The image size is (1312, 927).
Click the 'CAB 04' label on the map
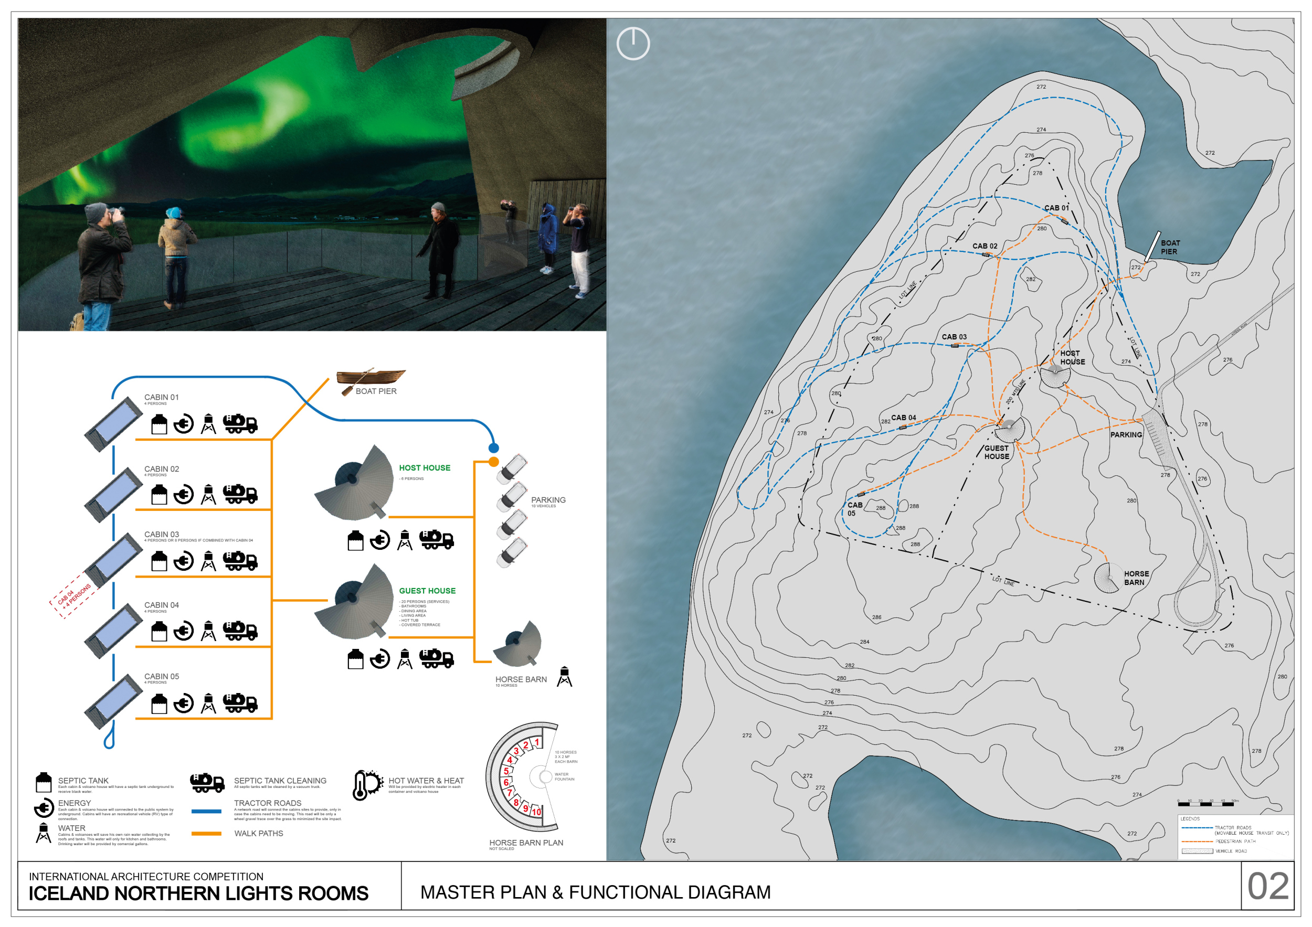tap(903, 418)
